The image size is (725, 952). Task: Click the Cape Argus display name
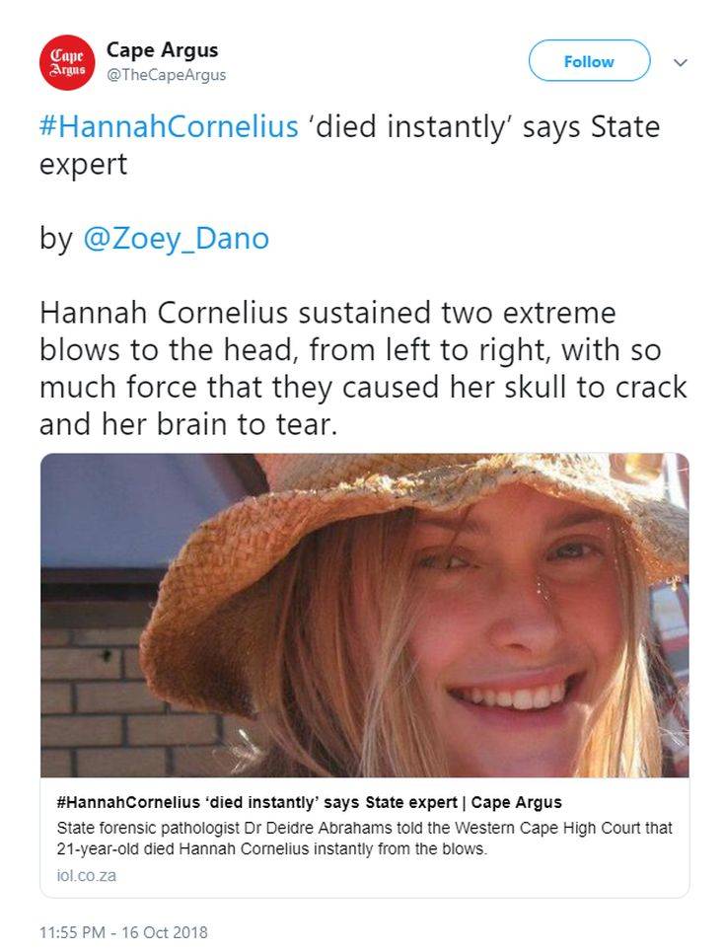click(162, 49)
